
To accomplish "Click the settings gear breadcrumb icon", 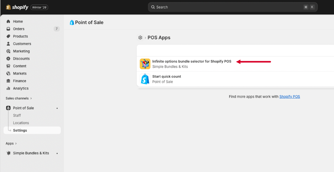I will [x=140, y=38].
